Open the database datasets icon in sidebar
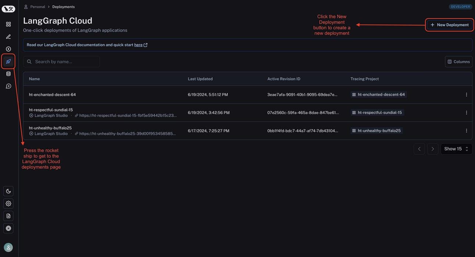This screenshot has width=475, height=257. click(x=8, y=74)
